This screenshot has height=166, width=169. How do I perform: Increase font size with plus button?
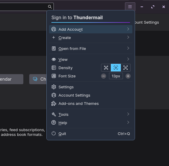128,76
